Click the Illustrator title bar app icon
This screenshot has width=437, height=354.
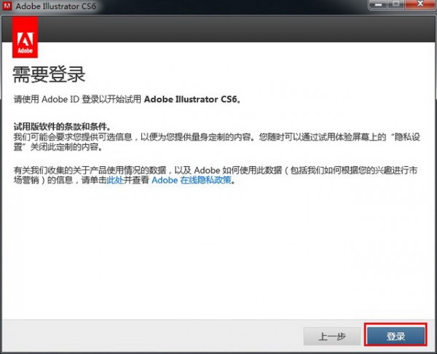7,6
